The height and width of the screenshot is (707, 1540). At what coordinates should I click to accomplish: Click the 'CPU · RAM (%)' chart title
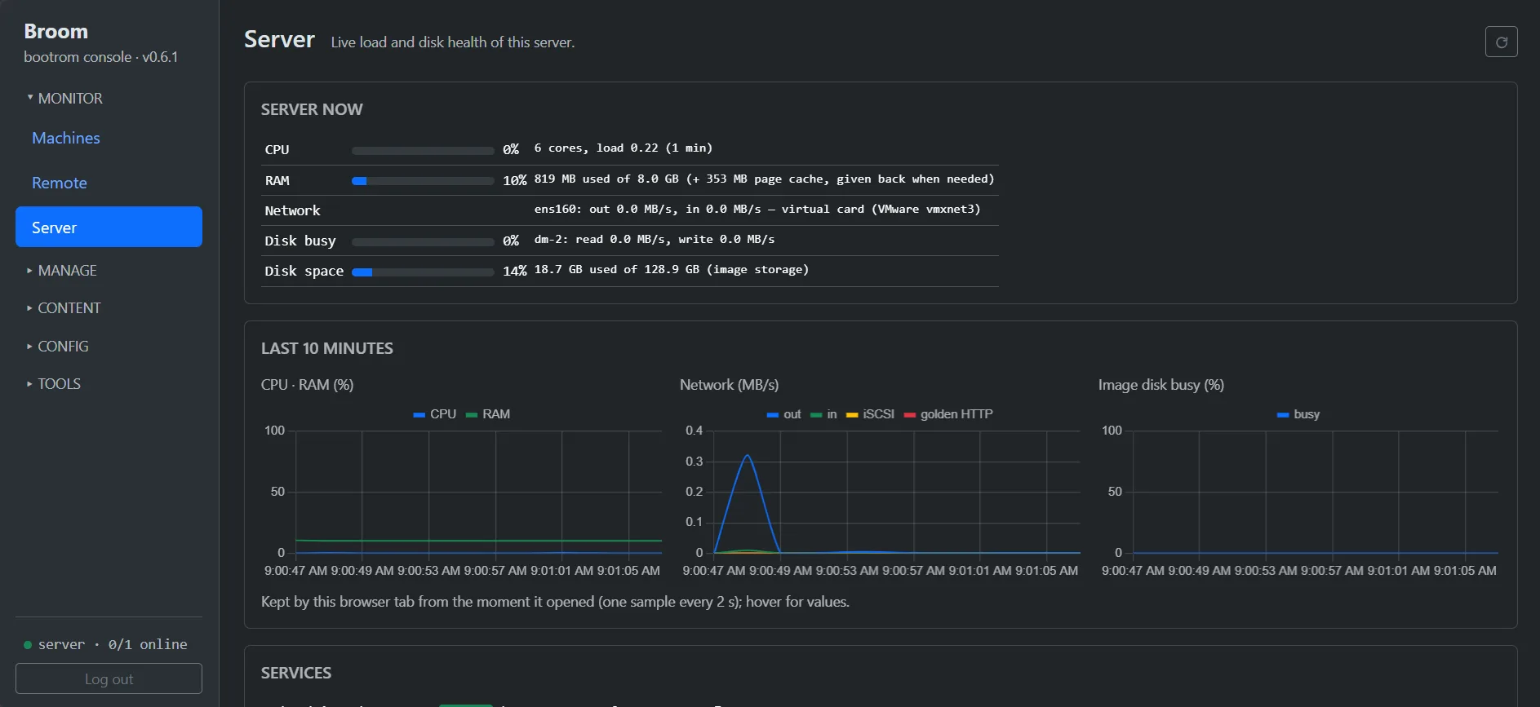308,385
